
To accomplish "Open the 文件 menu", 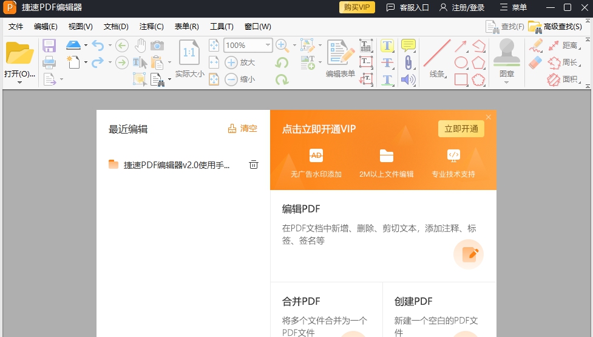I will (16, 27).
